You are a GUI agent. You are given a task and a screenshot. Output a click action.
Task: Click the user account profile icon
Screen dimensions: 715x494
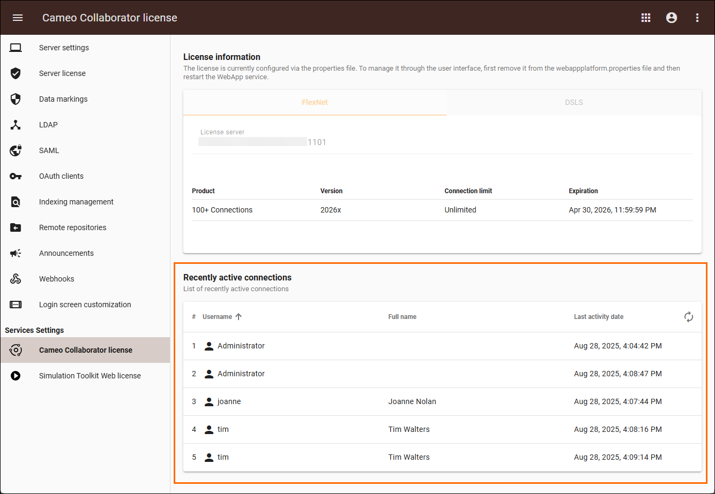click(672, 18)
